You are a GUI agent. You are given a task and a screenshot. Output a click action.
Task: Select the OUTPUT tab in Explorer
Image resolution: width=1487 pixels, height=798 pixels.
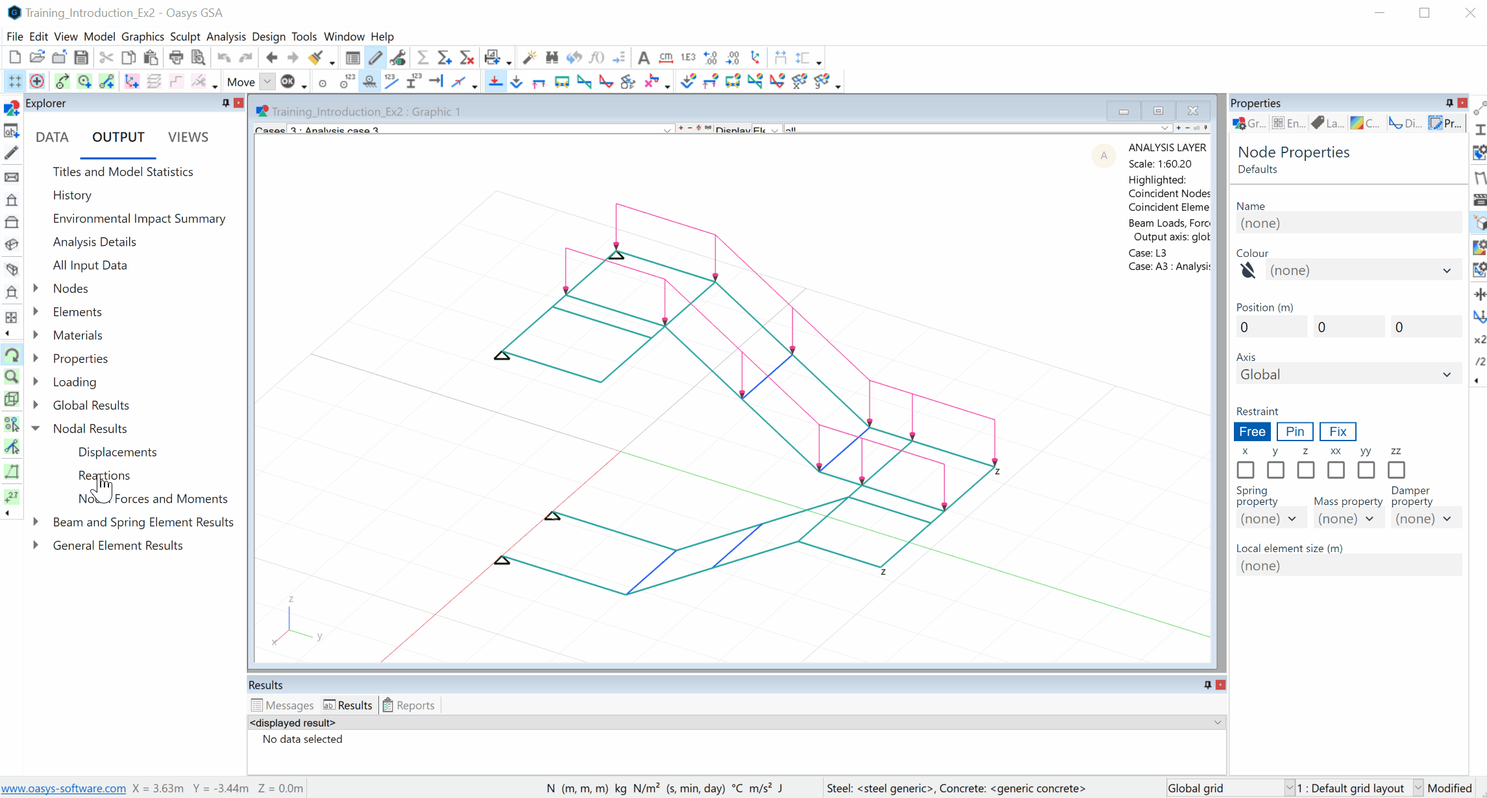click(x=118, y=137)
